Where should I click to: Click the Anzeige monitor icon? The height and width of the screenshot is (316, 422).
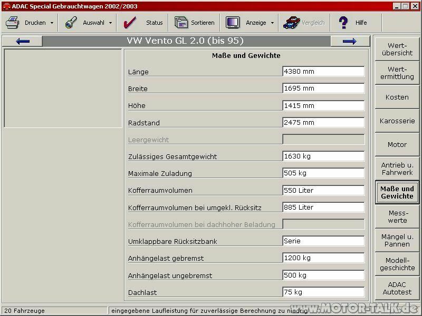[x=233, y=23]
